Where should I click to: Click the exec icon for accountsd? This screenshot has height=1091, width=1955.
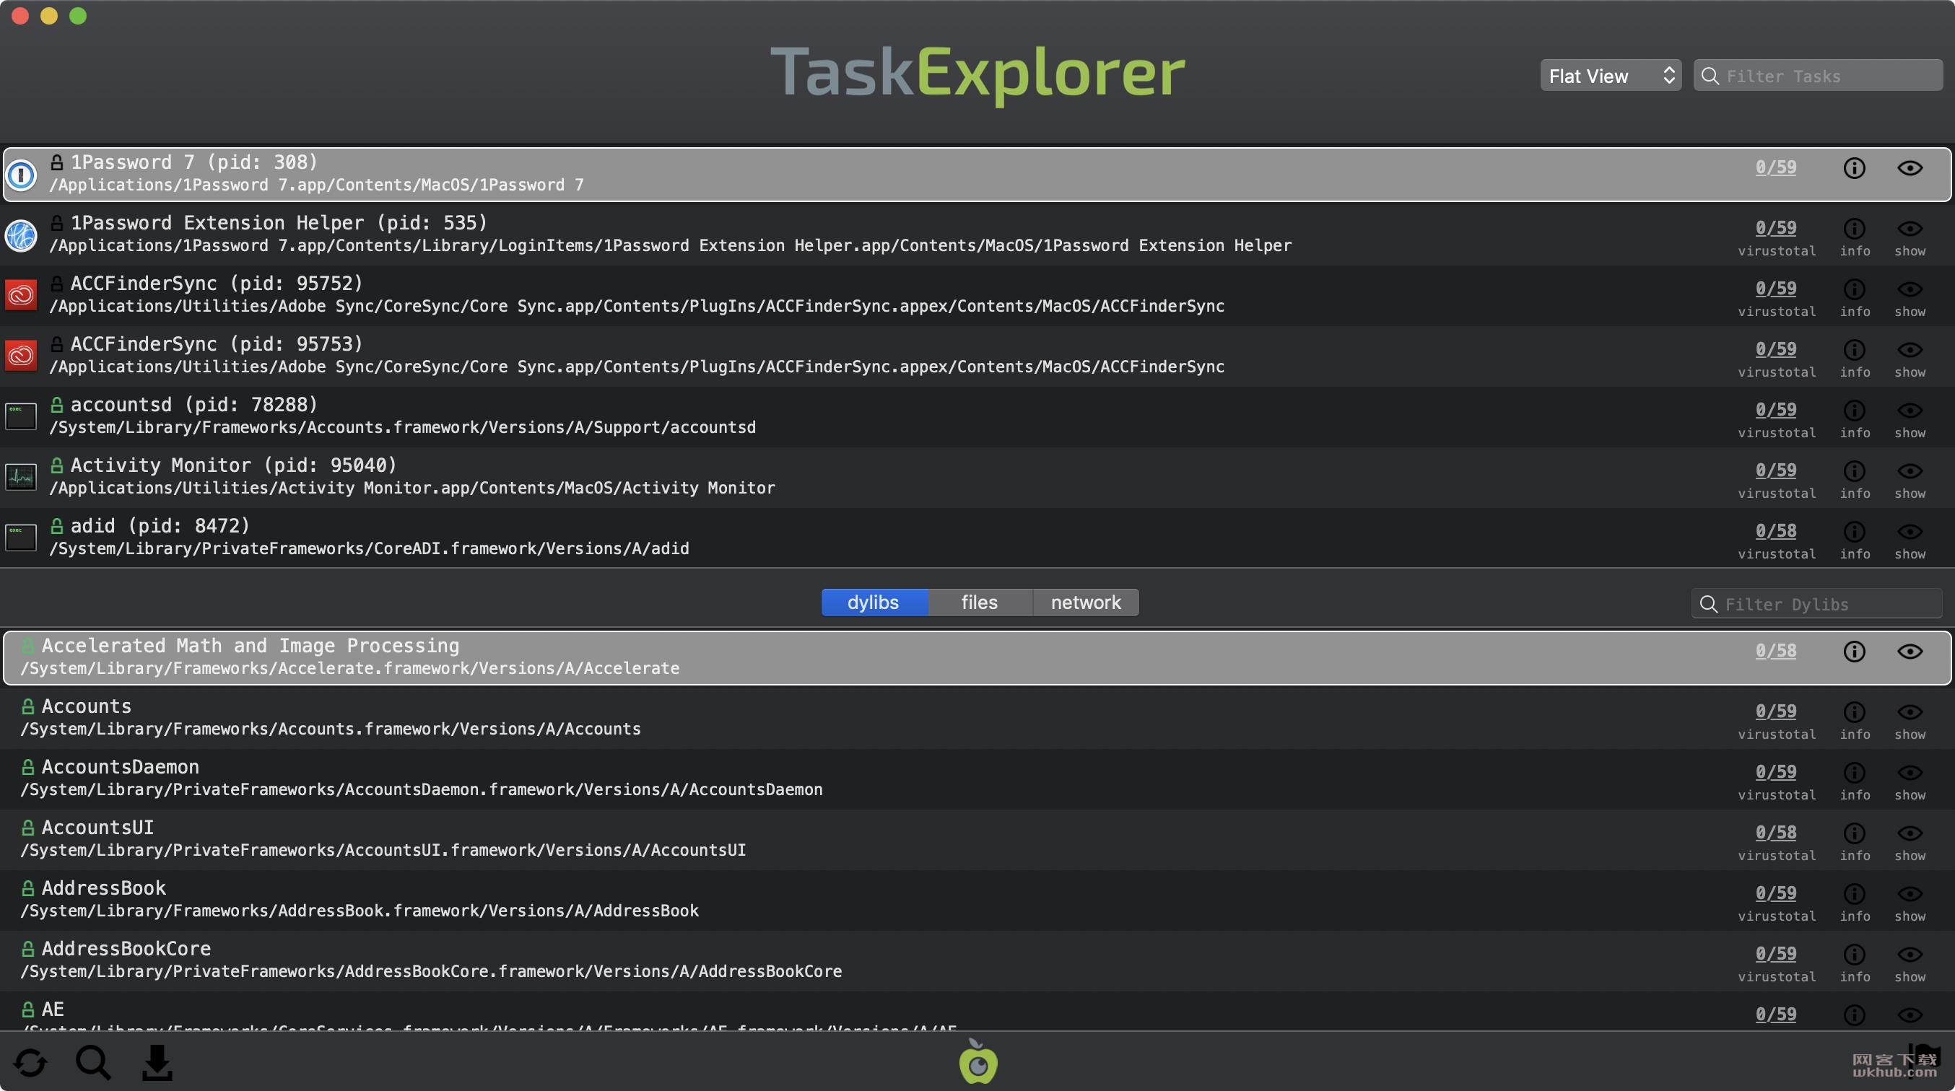[x=21, y=416]
